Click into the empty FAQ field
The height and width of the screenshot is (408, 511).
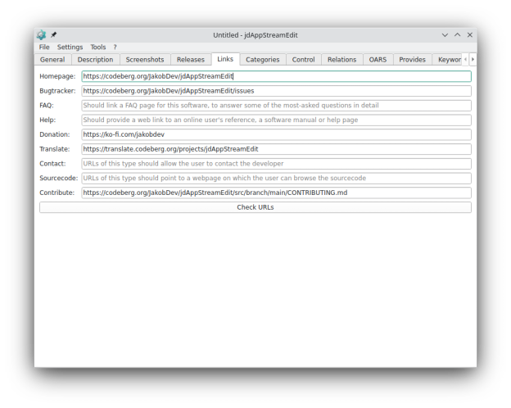tap(276, 106)
